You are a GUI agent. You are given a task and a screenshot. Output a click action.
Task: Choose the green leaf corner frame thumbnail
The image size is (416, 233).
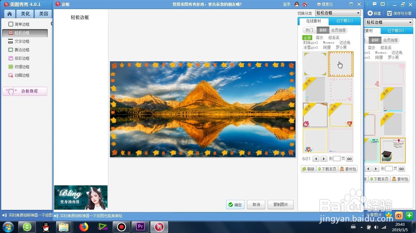tap(315, 64)
